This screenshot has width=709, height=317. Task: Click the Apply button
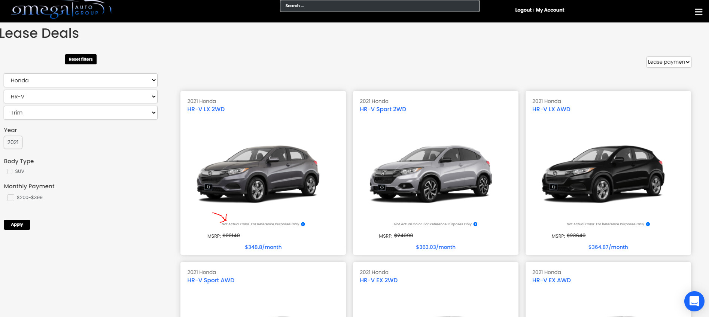17,225
